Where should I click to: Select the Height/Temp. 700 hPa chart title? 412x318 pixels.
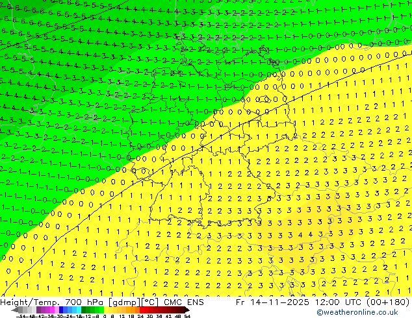pyautogui.click(x=53, y=302)
